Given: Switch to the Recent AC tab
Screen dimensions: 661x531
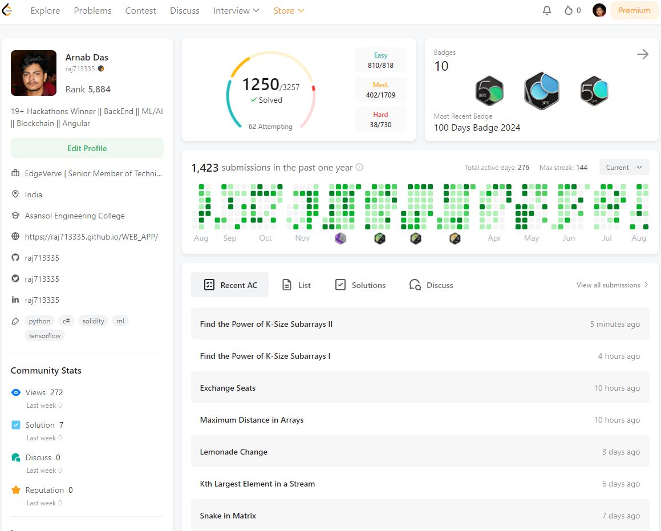Looking at the screenshot, I should (230, 285).
